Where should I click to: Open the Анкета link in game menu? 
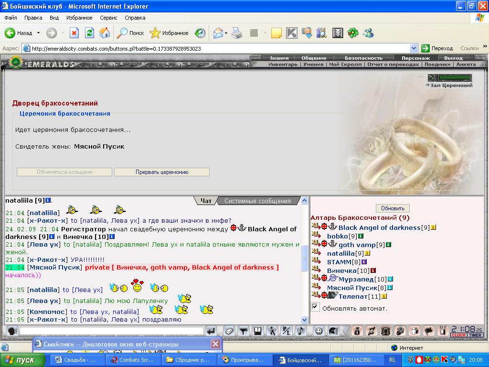tap(466, 65)
